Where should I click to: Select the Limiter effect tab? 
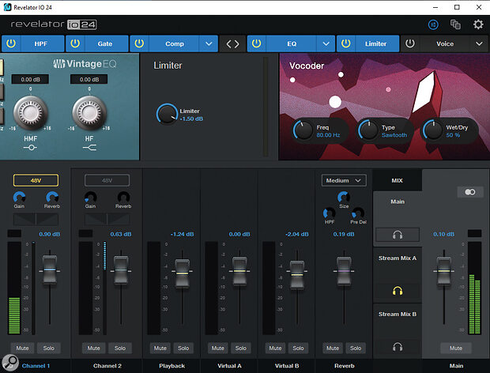tap(376, 43)
